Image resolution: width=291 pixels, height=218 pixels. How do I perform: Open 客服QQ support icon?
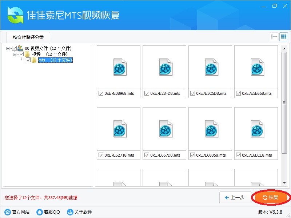pyautogui.click(x=39, y=212)
